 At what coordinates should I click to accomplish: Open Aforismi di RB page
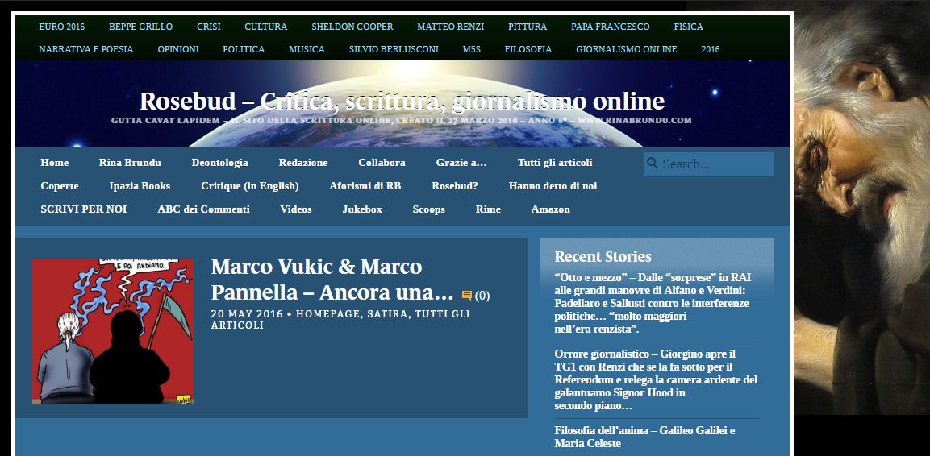click(x=365, y=186)
